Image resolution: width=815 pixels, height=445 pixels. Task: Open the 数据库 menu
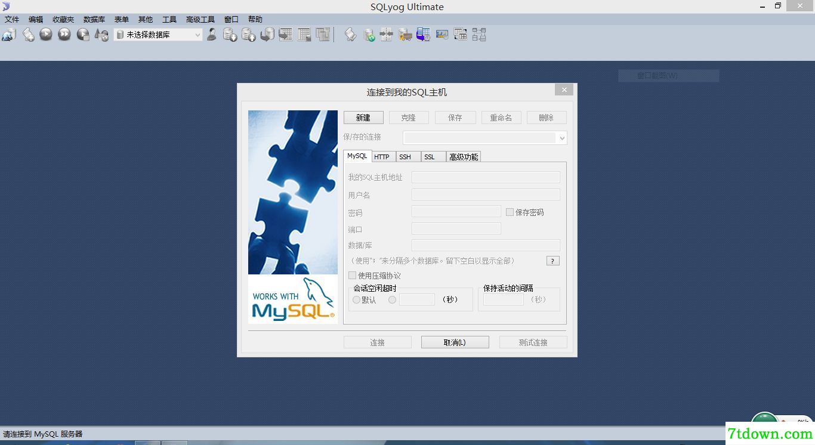(94, 20)
